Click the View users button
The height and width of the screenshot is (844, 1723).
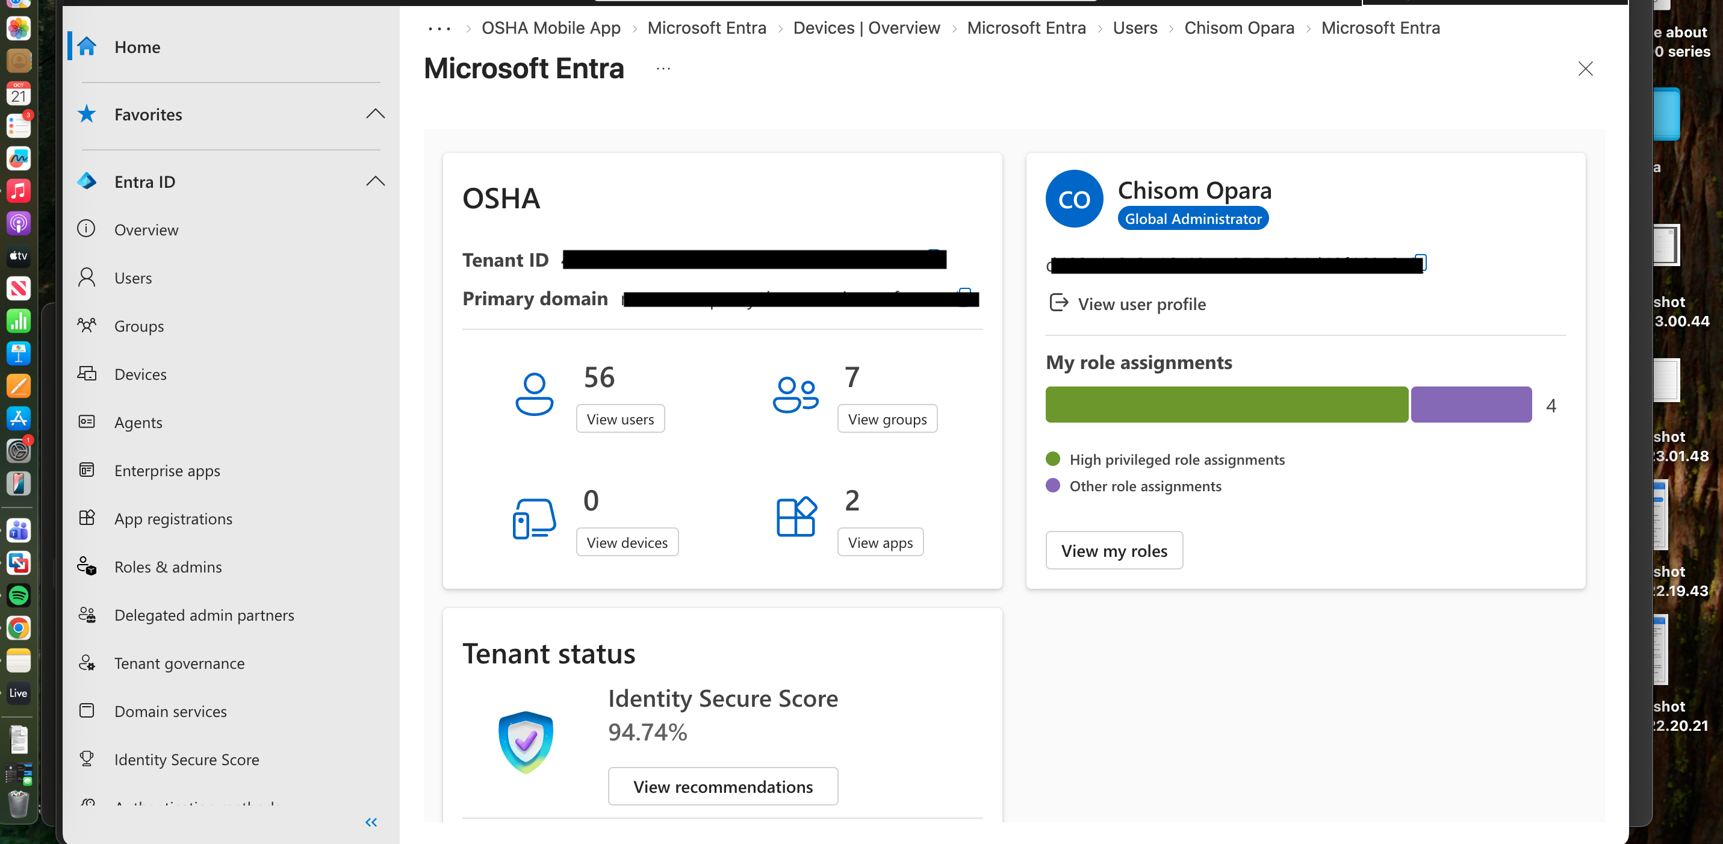click(620, 418)
